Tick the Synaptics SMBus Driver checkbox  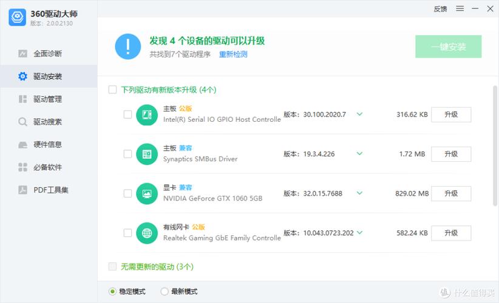point(127,154)
